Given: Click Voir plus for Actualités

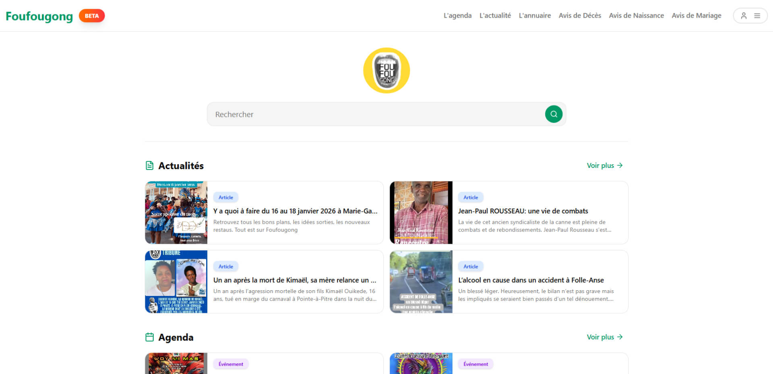Looking at the screenshot, I should pos(600,165).
